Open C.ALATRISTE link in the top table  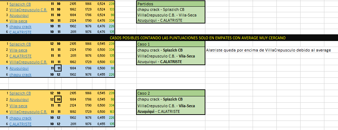(20, 32)
